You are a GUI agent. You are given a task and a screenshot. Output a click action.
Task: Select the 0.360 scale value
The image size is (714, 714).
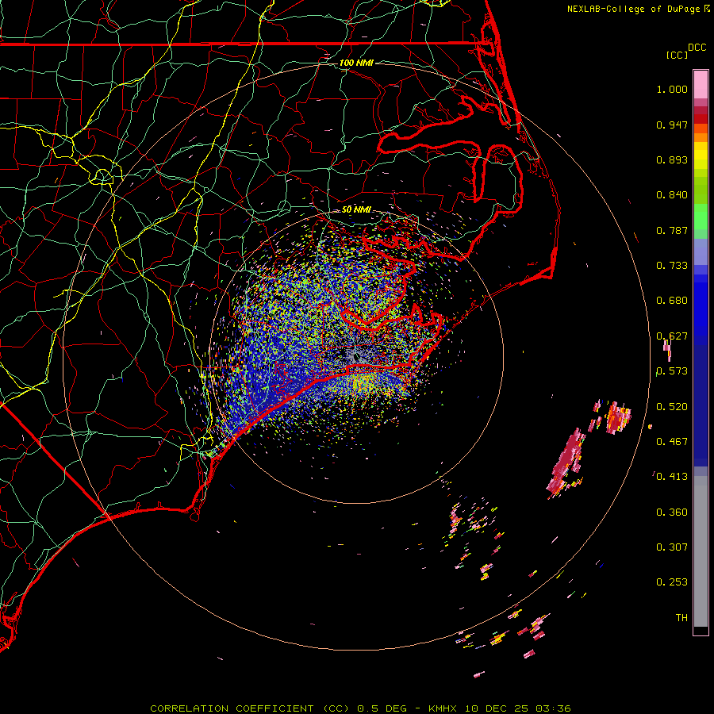(672, 512)
